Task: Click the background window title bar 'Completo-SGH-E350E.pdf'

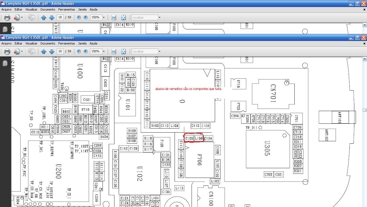Action: 40,4
